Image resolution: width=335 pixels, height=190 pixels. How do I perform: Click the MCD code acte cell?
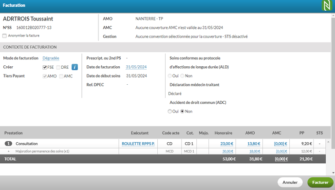point(169,152)
